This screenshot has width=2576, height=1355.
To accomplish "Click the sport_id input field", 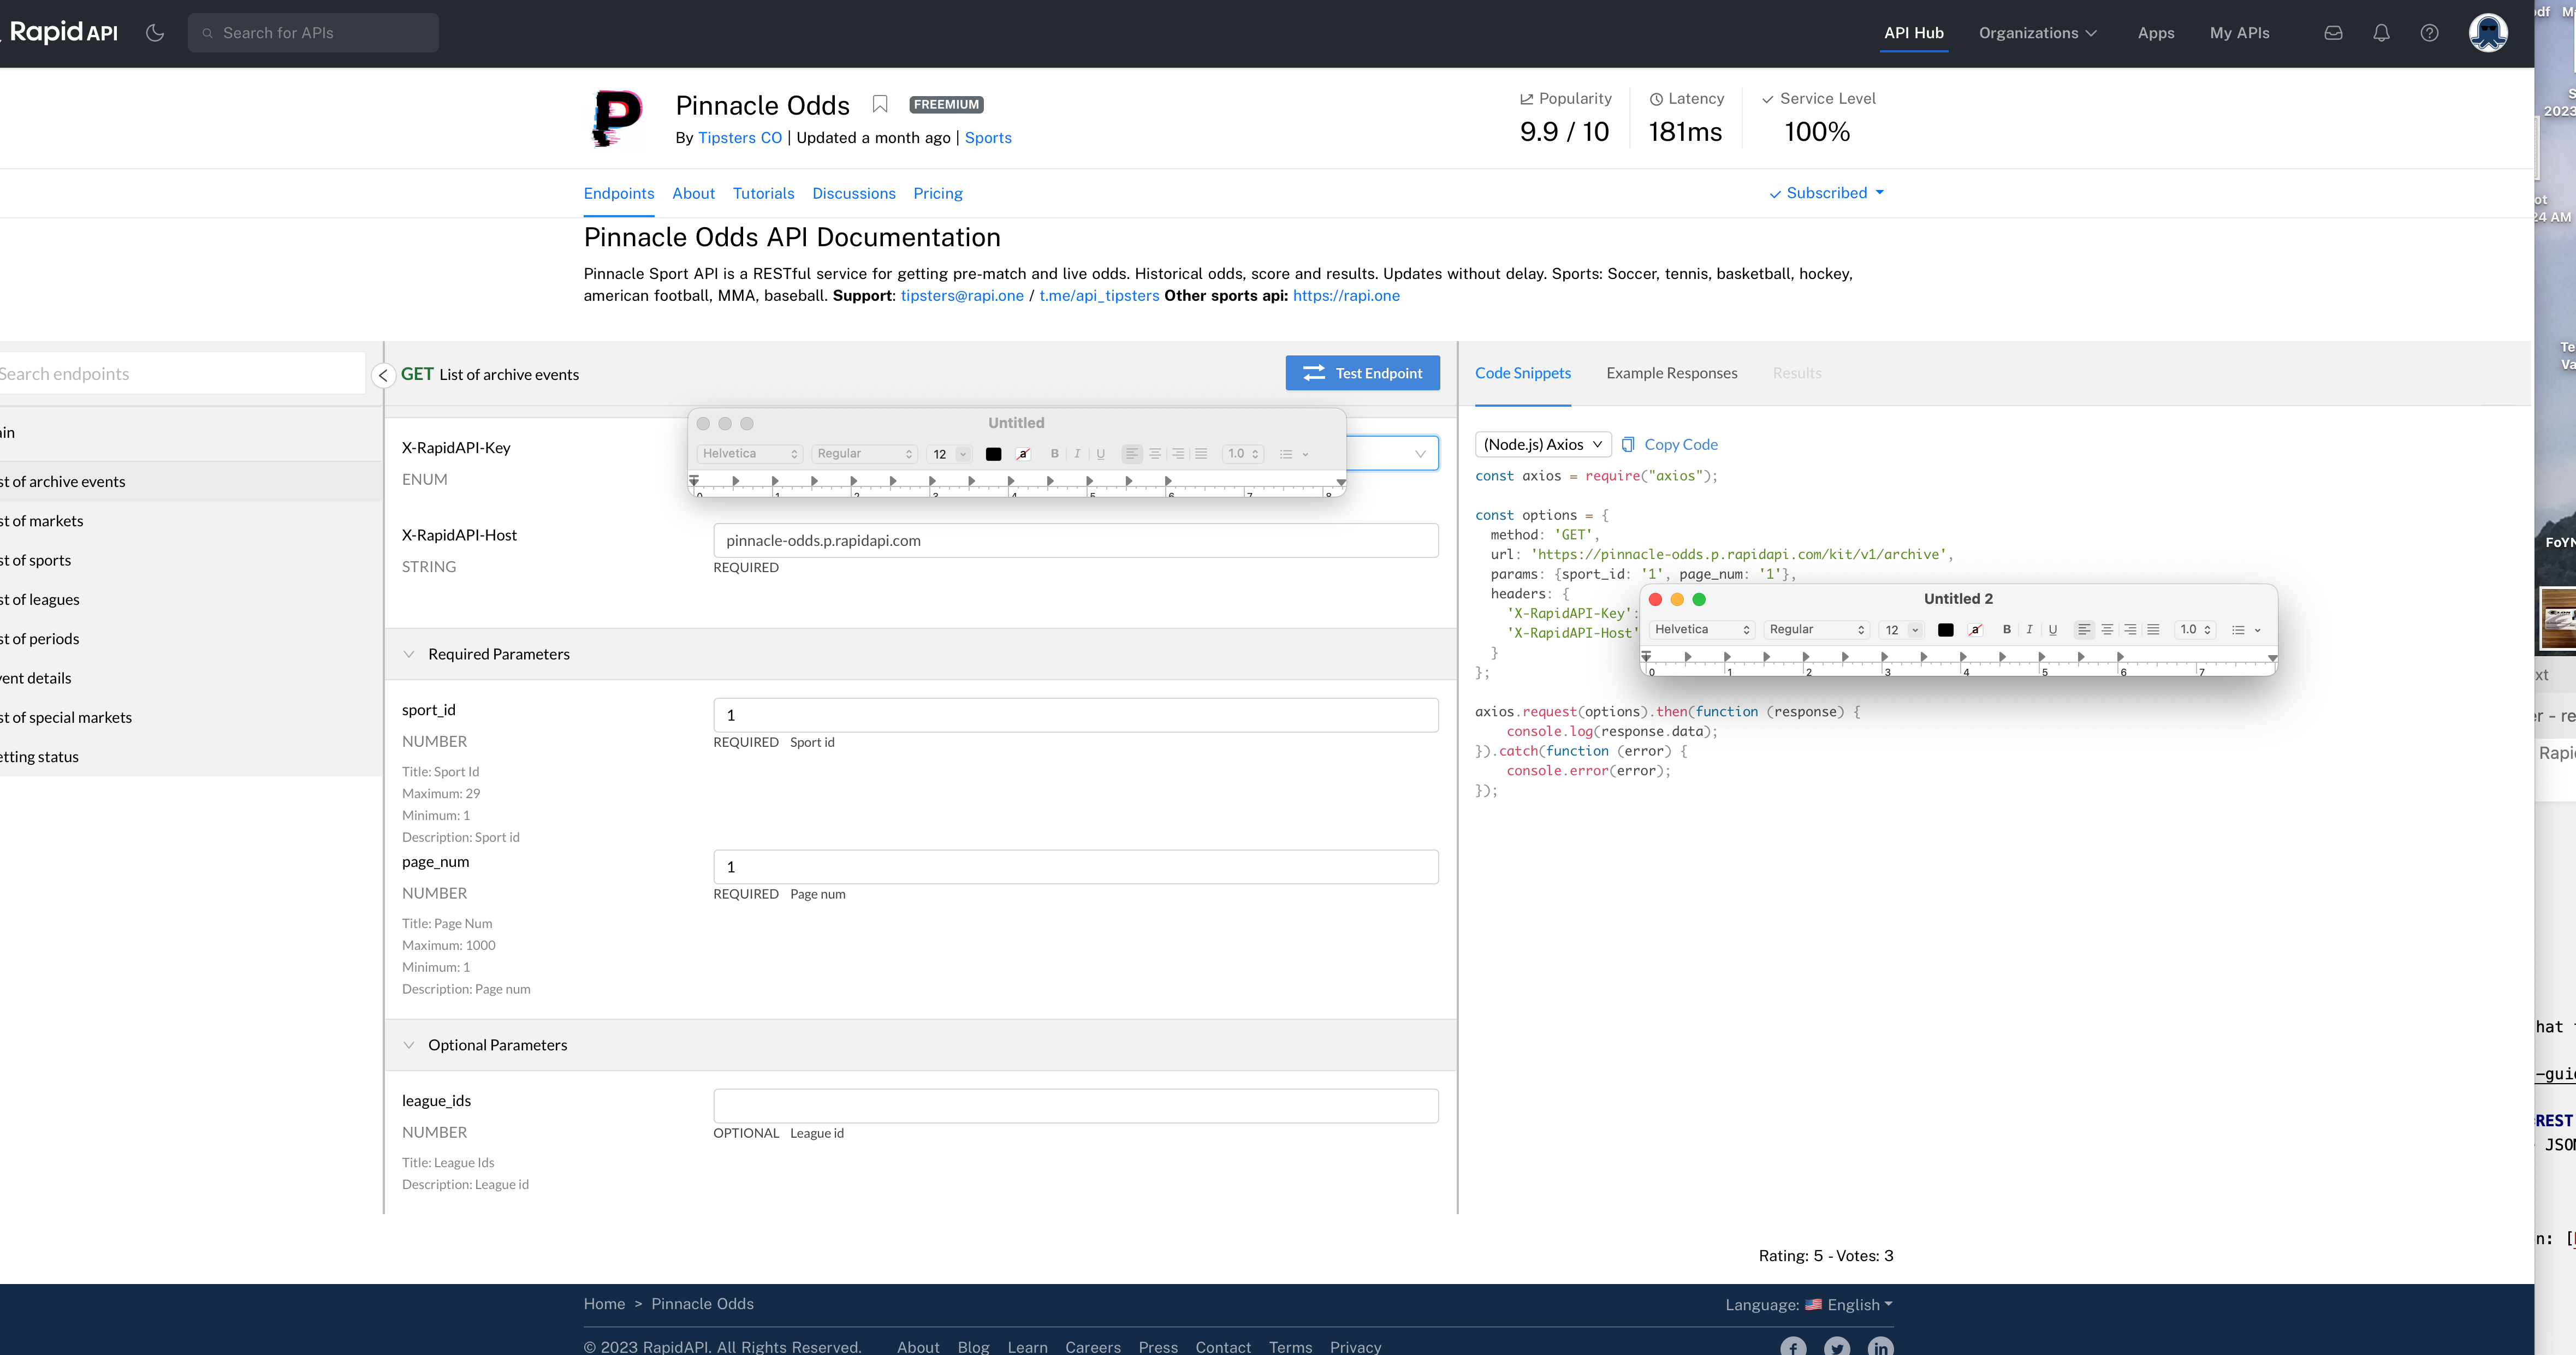I will click(1076, 715).
